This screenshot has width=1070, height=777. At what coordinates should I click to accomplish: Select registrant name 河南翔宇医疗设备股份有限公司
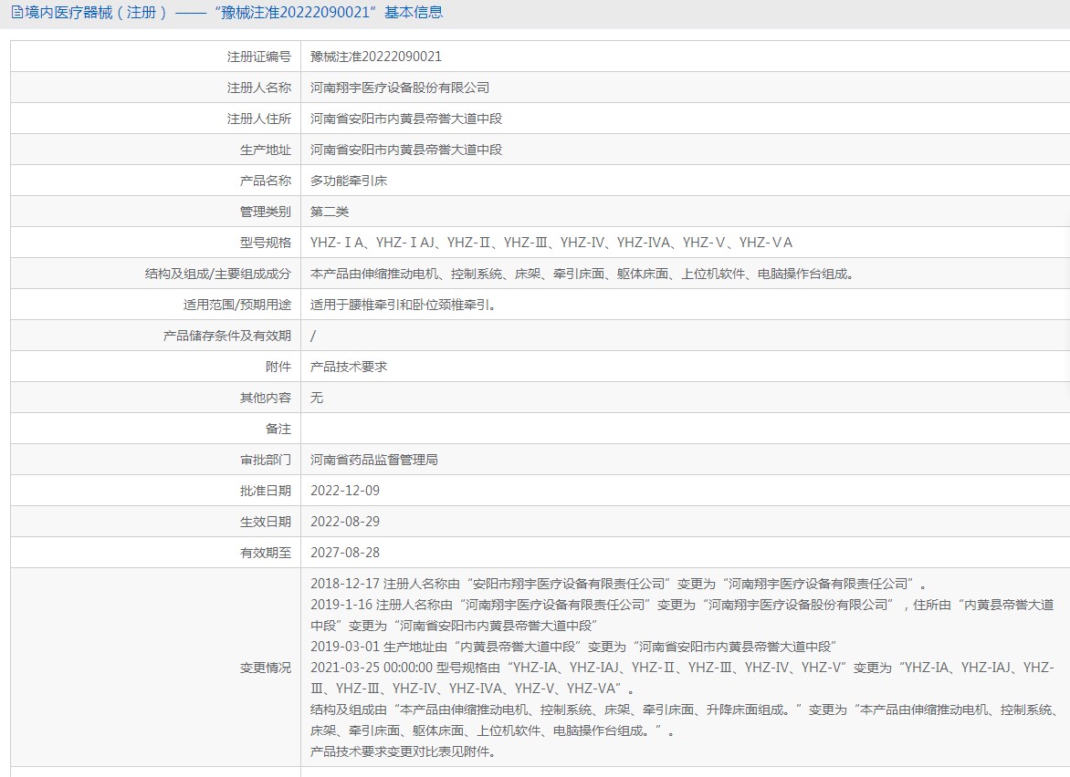[x=400, y=88]
